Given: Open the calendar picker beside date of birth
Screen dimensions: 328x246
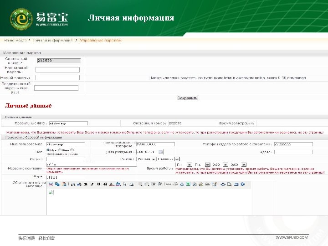Looking at the screenshot, I should 160,152.
